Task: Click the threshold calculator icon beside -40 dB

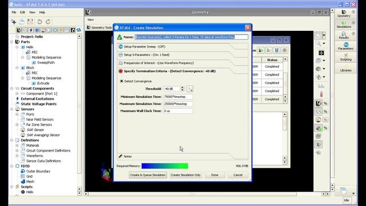Action: 190,89
